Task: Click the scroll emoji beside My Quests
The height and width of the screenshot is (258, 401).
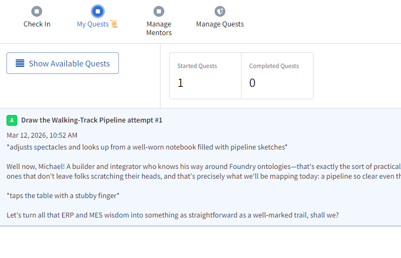Action: [113, 24]
